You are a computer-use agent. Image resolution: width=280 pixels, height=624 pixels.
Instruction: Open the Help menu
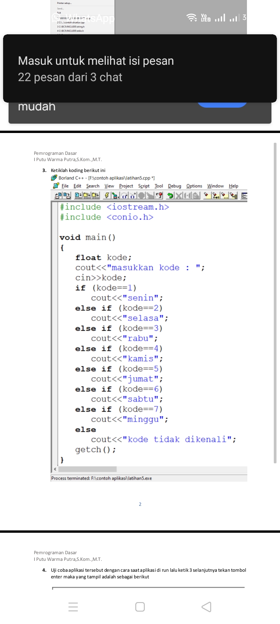(233, 186)
